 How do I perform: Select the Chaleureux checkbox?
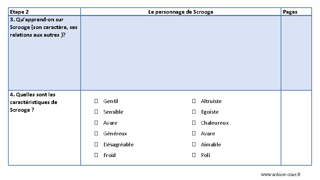click(193, 123)
